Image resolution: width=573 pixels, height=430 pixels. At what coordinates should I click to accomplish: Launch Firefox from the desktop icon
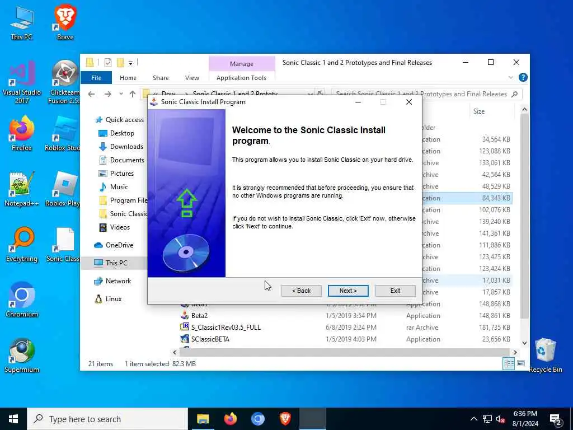tap(22, 134)
